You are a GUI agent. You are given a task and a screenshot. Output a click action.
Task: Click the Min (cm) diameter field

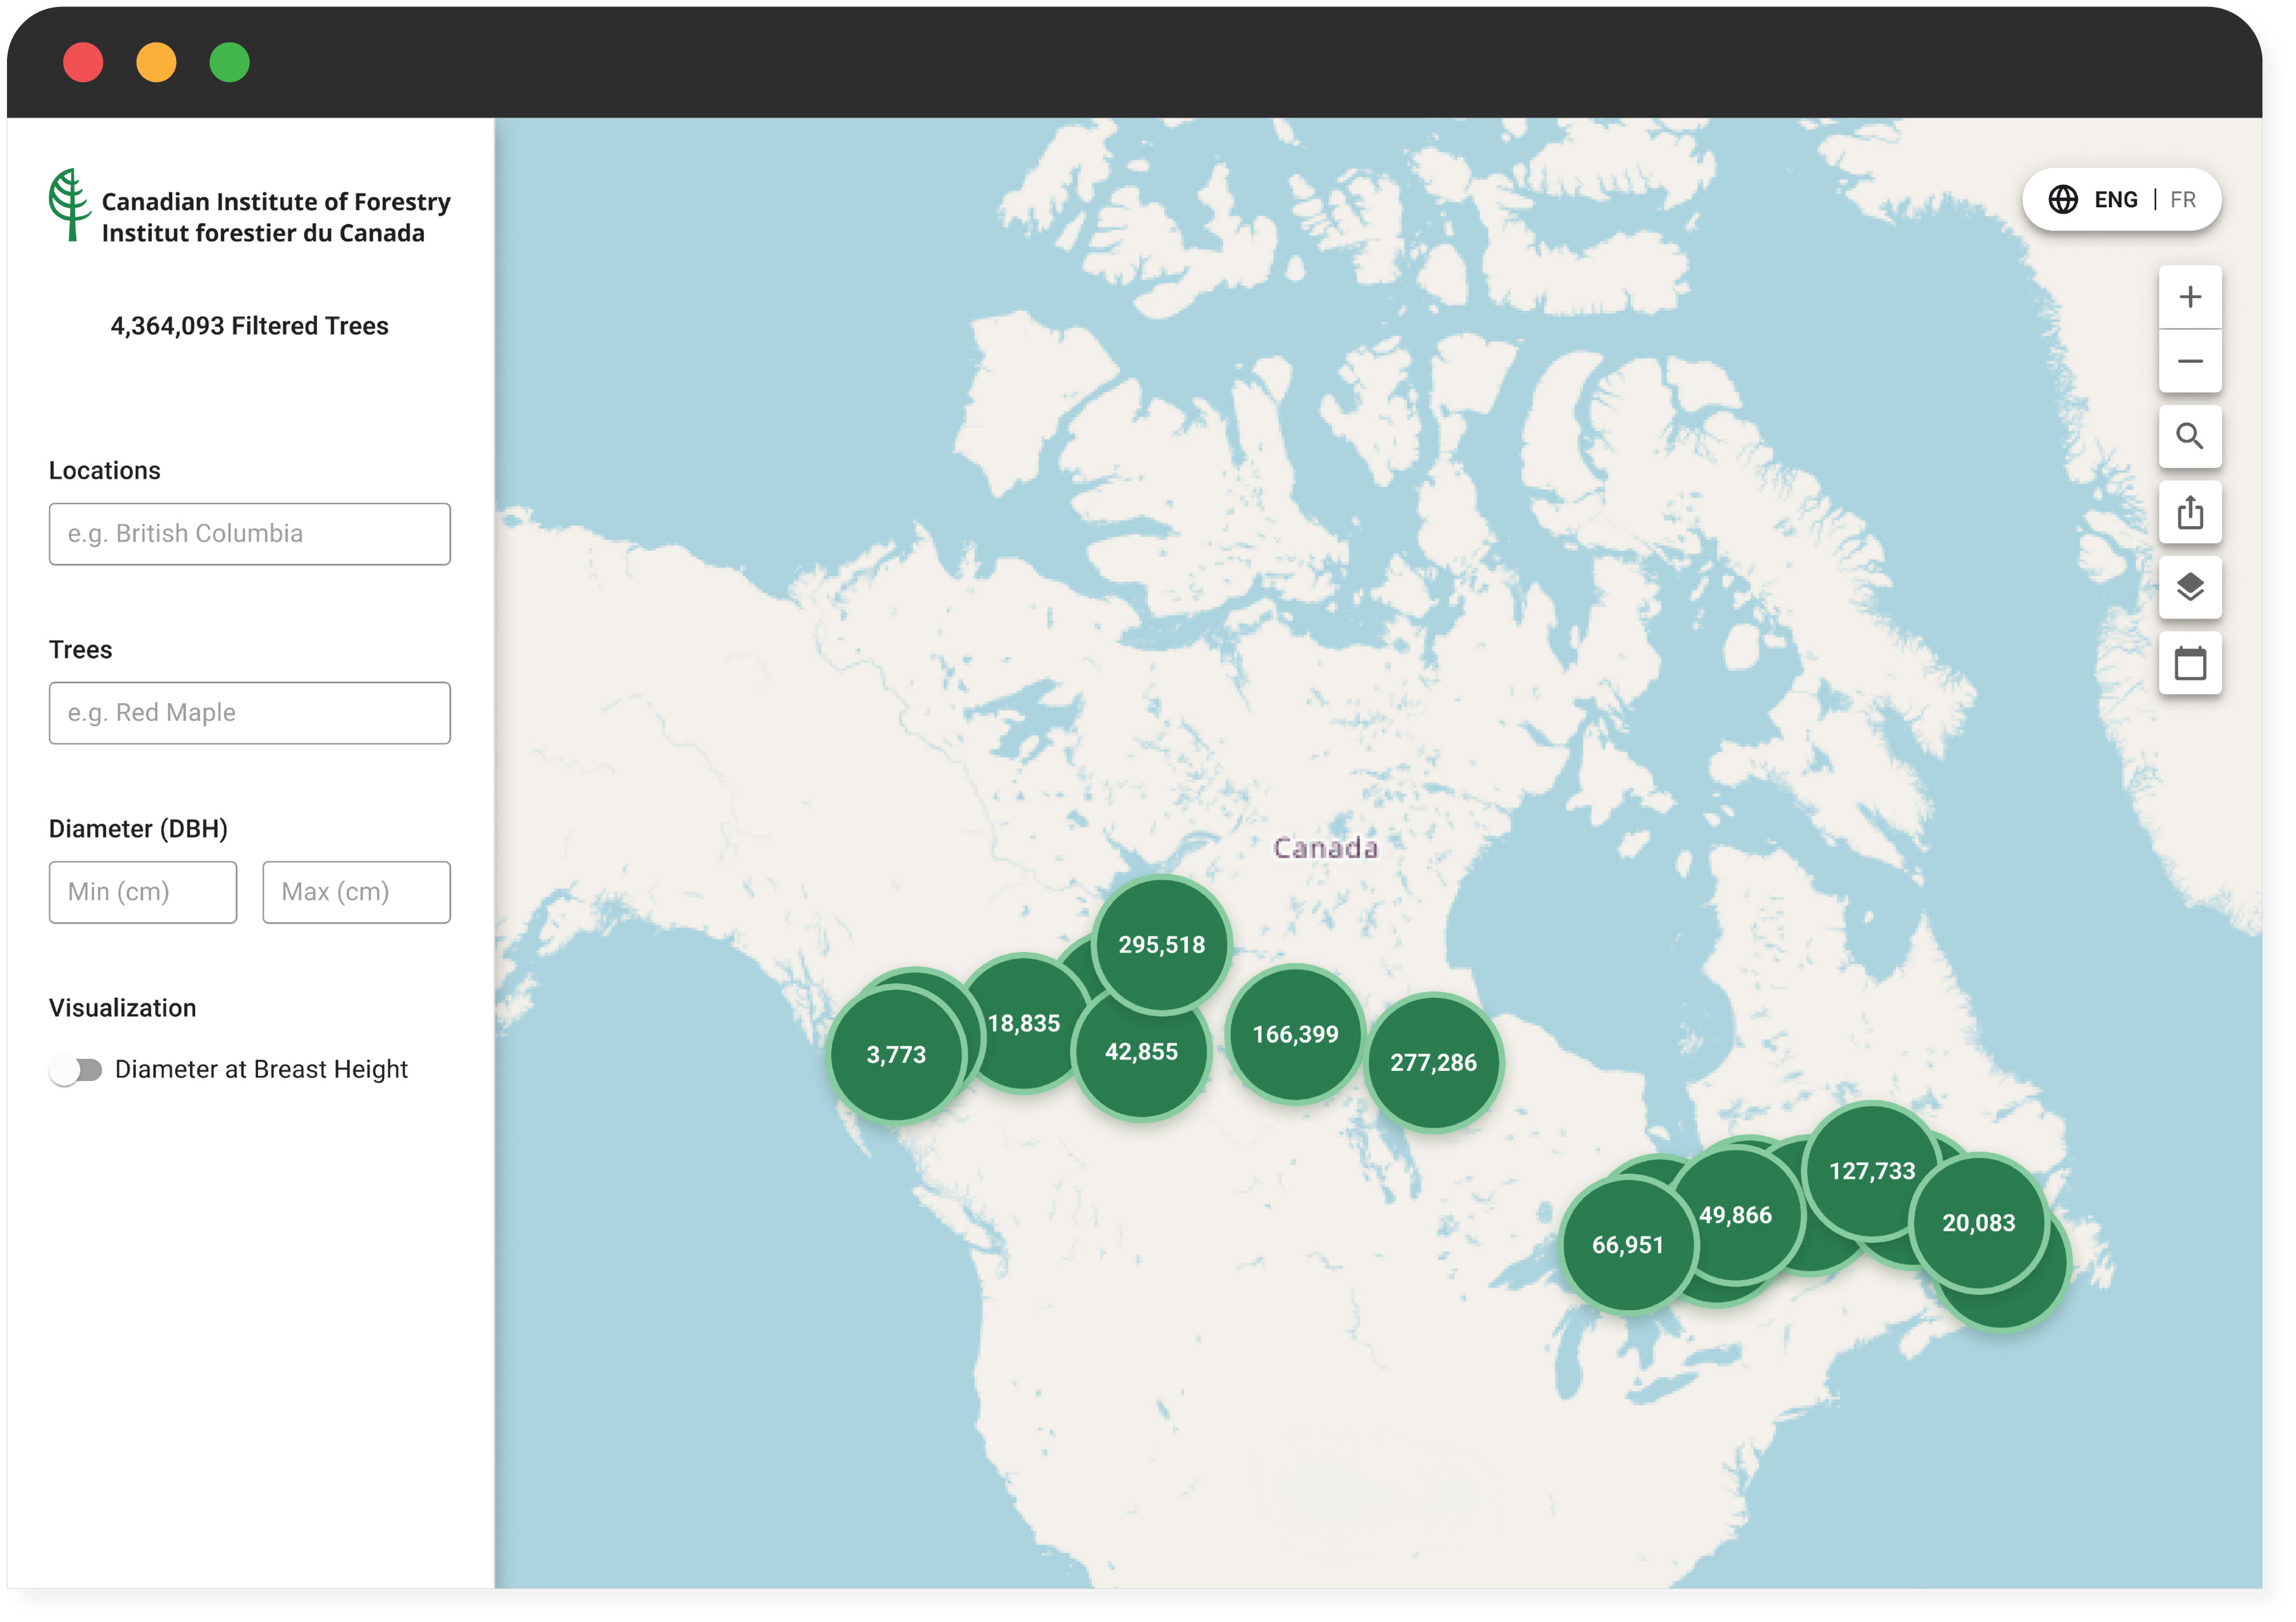(x=143, y=892)
